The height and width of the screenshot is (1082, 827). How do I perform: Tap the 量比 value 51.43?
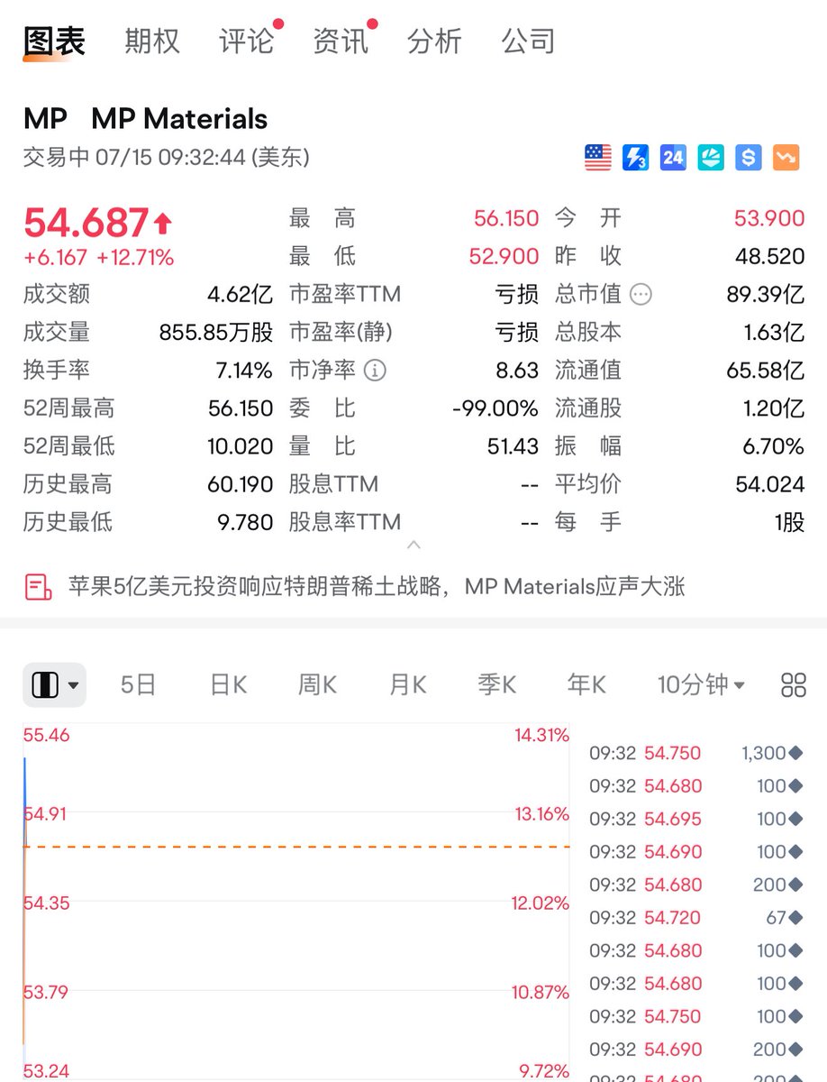click(513, 445)
